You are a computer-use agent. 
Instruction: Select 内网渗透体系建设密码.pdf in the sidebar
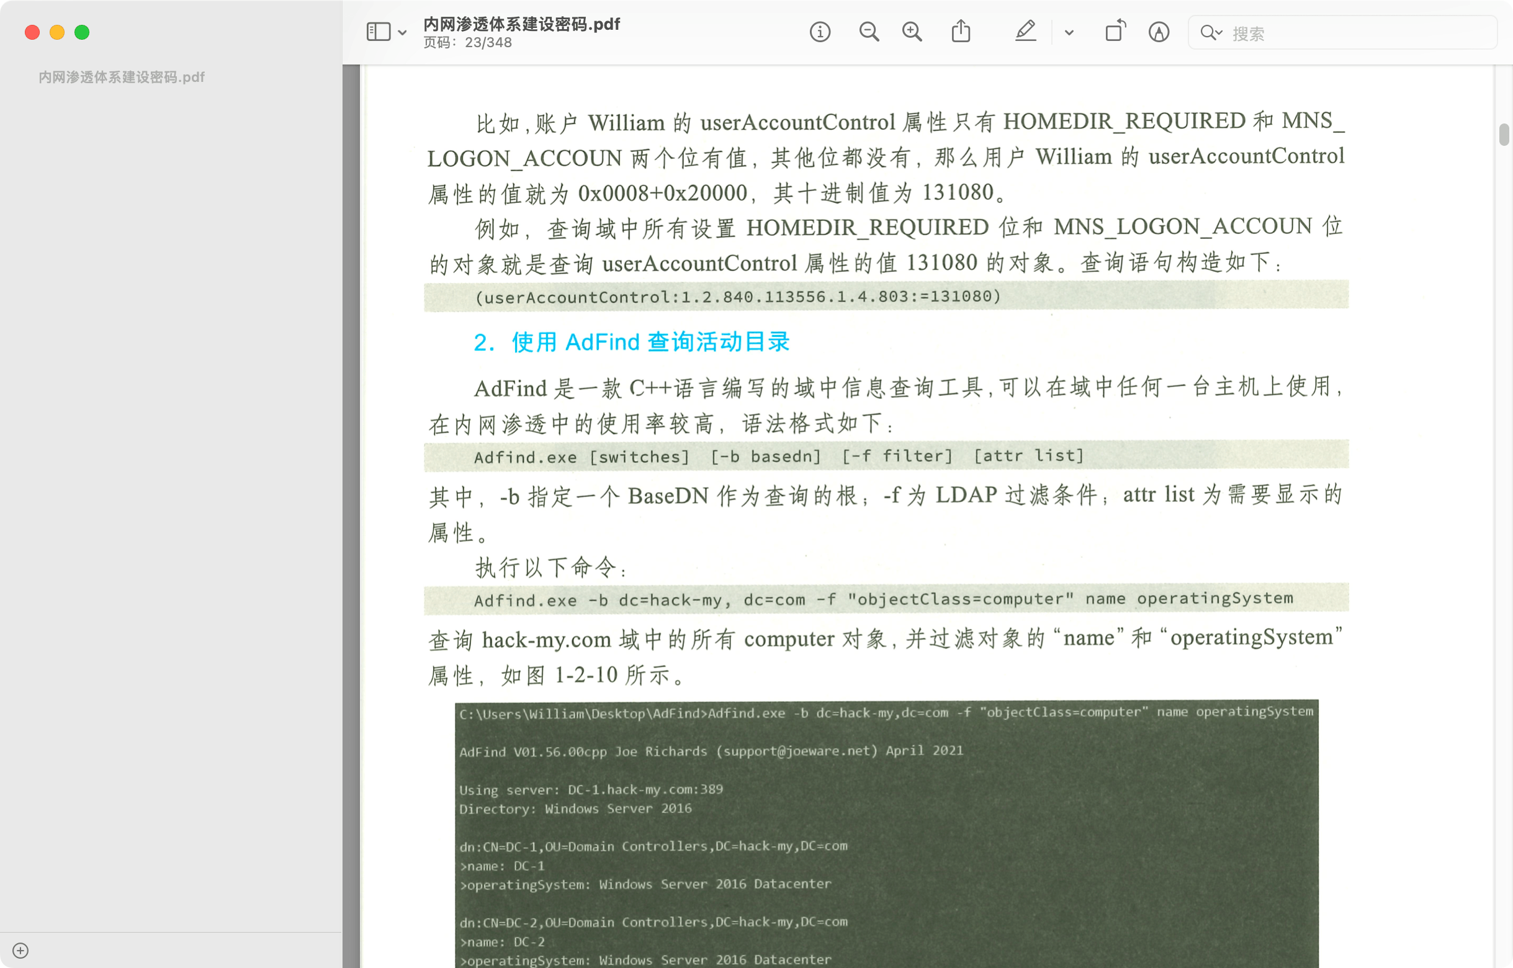point(121,78)
